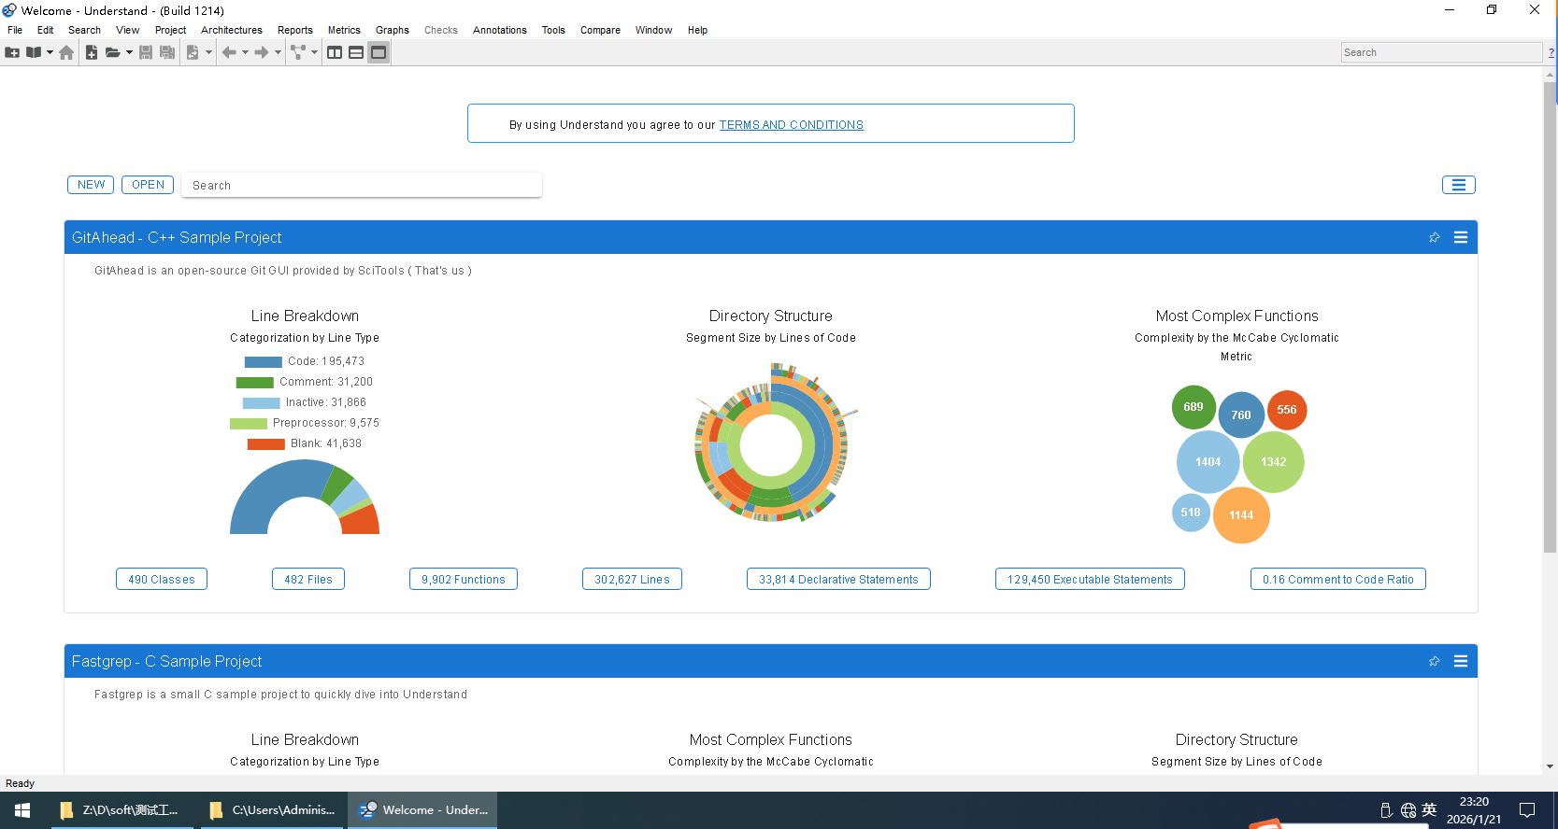This screenshot has width=1558, height=829.
Task: Click the open folder icon in toolbar
Action: pos(112,53)
